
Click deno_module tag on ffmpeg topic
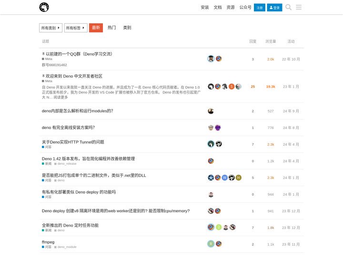click(65, 247)
